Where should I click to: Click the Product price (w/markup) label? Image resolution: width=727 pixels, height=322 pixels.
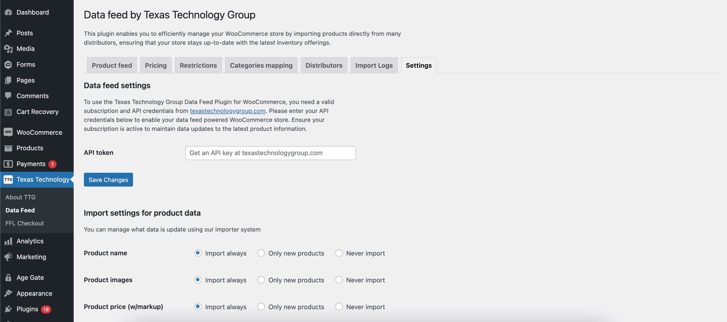pyautogui.click(x=123, y=307)
